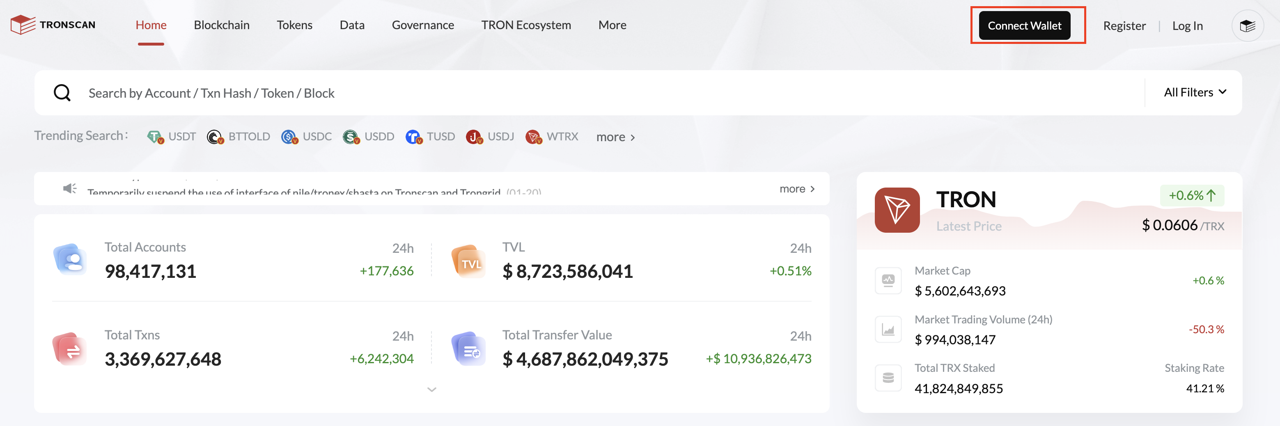
Task: Click the WTRX trending search link
Action: [x=562, y=137]
